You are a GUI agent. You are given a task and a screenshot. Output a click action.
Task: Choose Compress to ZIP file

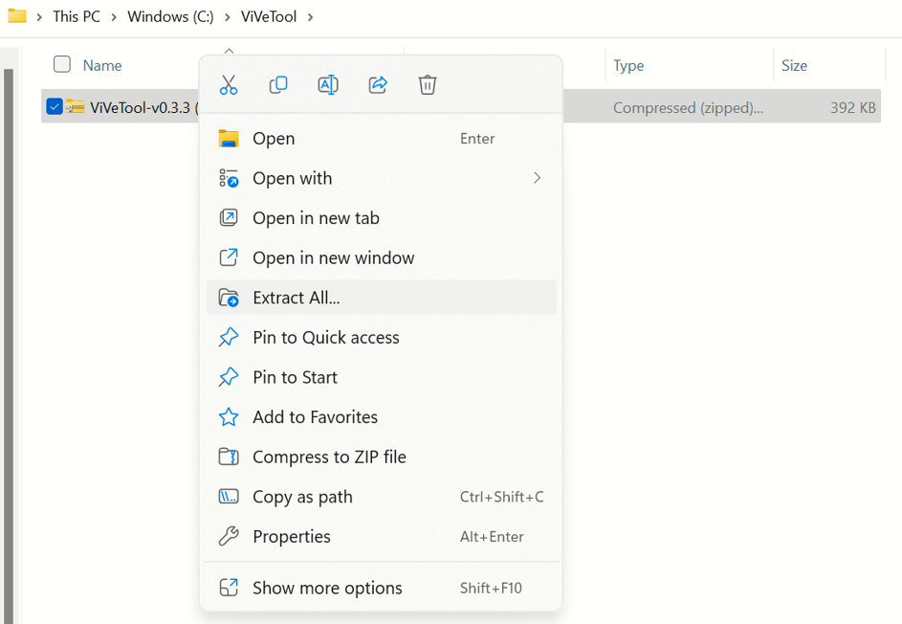point(329,457)
